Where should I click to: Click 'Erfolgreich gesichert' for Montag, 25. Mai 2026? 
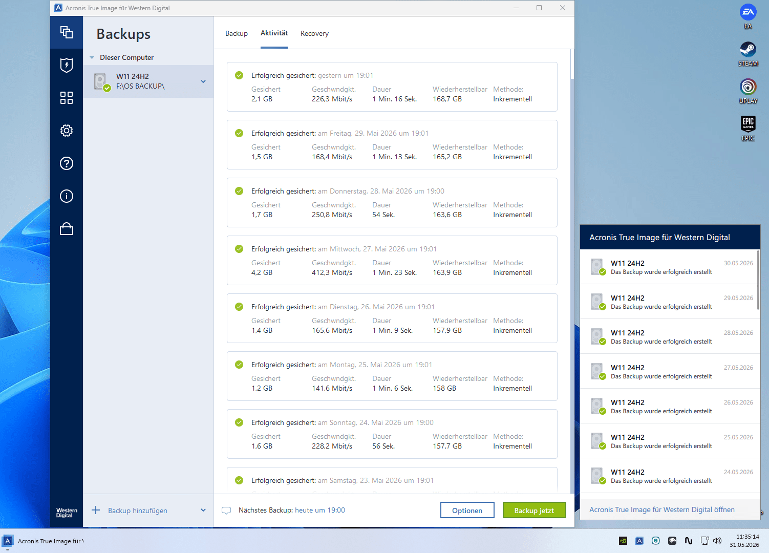click(283, 365)
